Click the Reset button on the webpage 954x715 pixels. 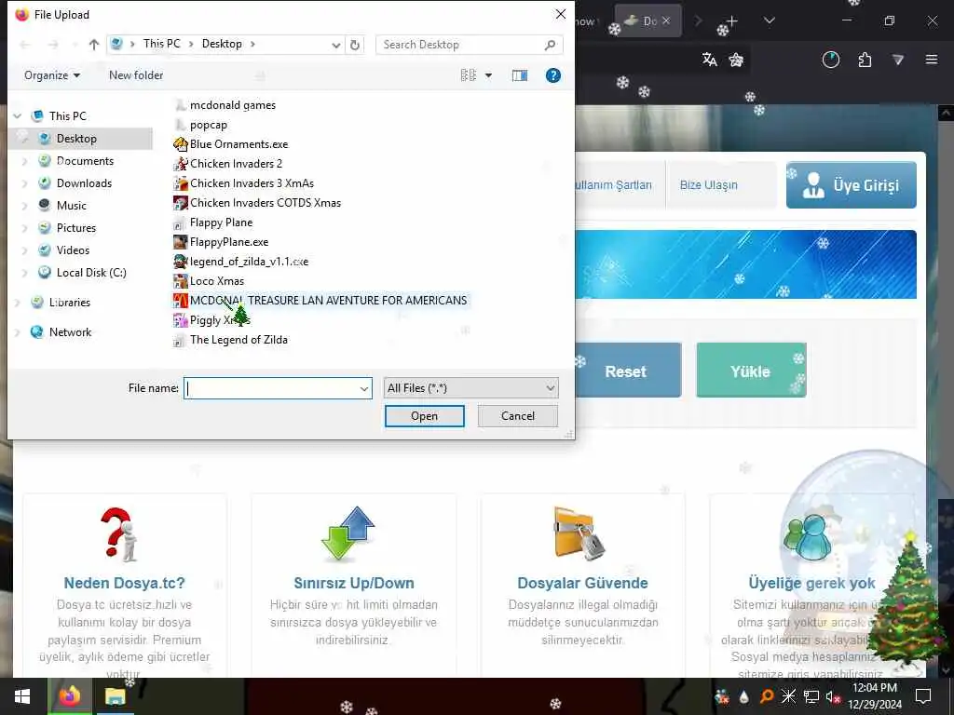coord(628,371)
